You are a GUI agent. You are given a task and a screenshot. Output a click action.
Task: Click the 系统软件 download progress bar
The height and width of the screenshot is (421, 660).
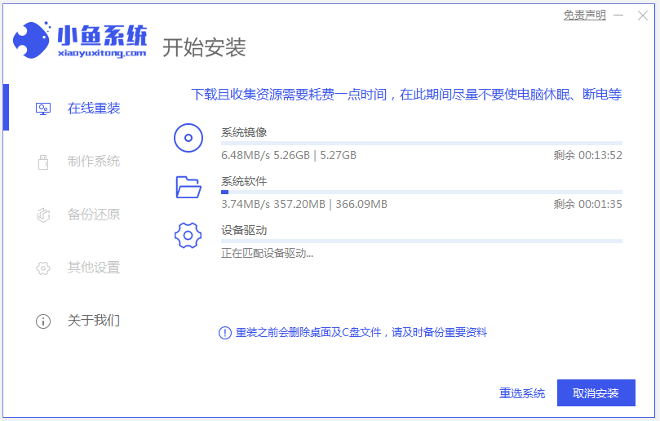(x=421, y=192)
